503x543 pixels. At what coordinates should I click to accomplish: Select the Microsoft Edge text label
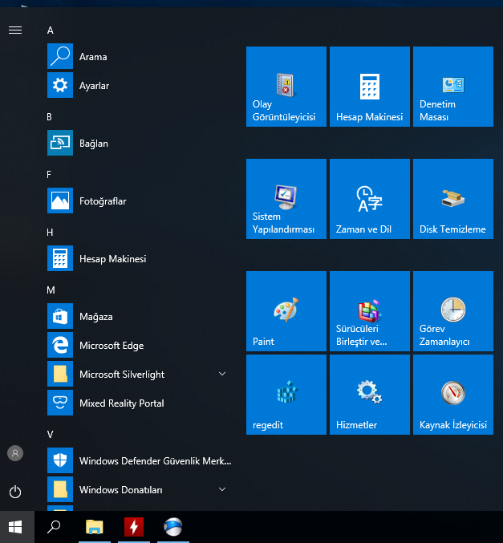point(112,346)
